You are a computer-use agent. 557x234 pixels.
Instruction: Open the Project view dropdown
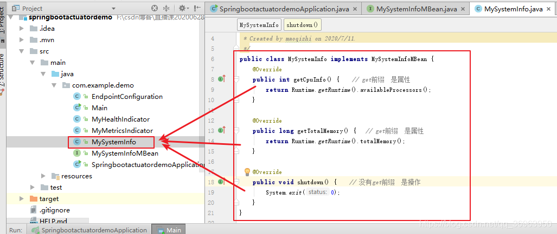(114, 9)
